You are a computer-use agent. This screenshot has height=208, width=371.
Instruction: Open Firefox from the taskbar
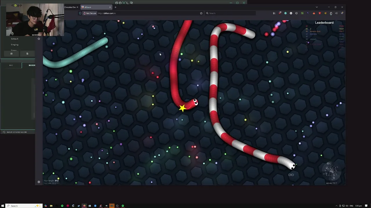coord(84,206)
